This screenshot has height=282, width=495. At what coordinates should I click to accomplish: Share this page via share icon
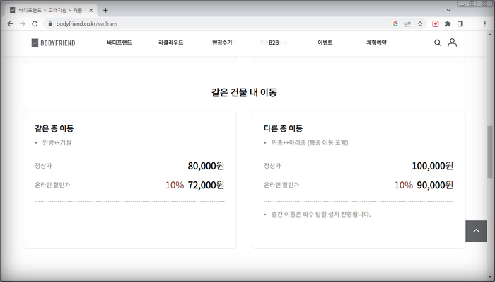tap(408, 23)
